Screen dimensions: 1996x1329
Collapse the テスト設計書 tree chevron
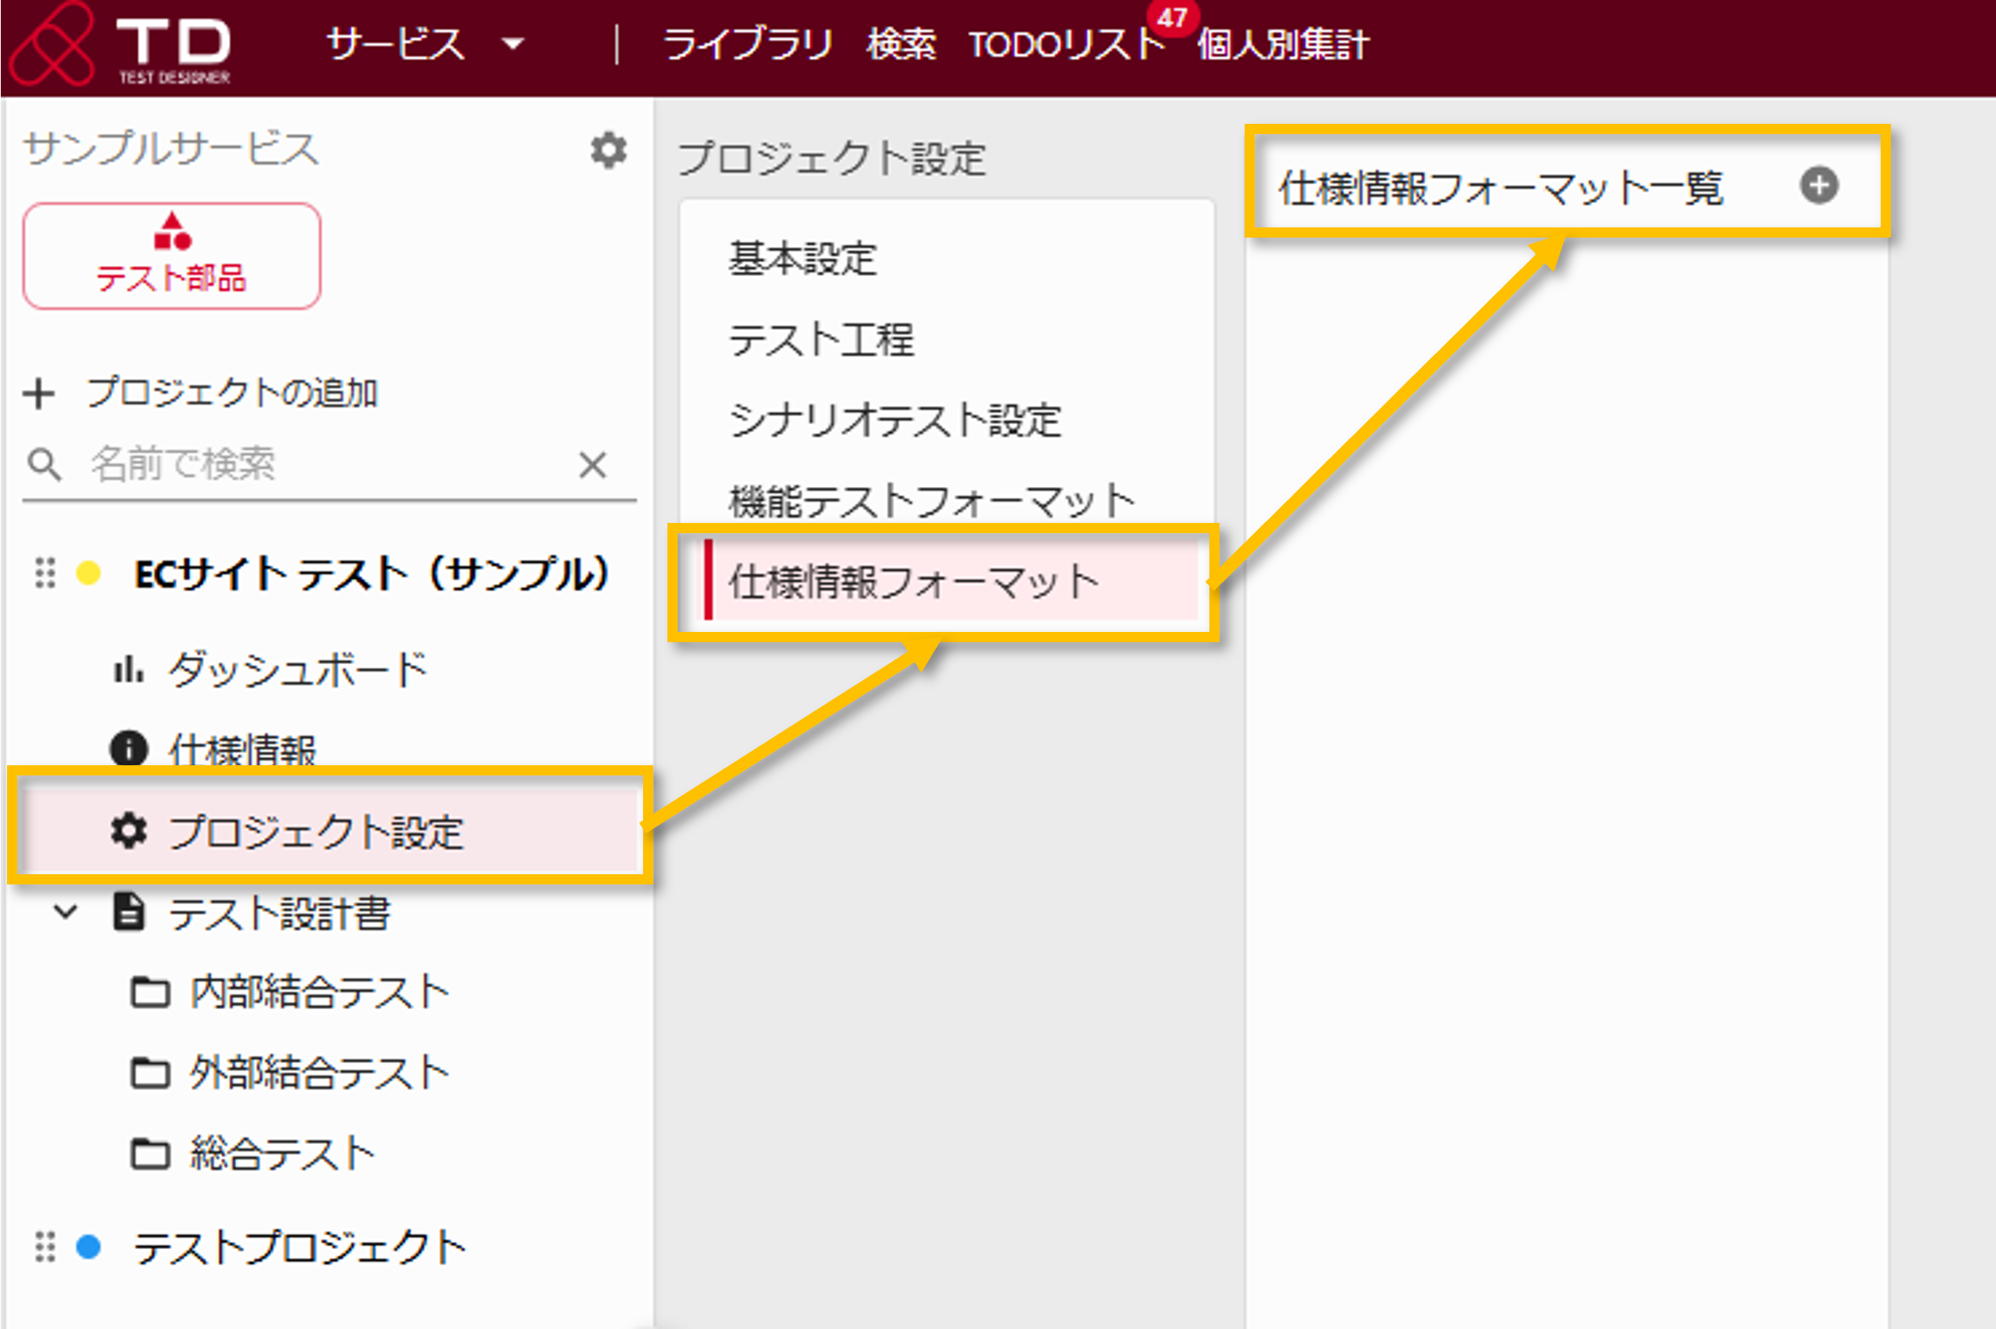[x=65, y=912]
